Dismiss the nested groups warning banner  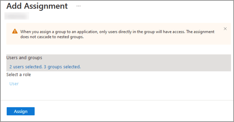click(225, 29)
